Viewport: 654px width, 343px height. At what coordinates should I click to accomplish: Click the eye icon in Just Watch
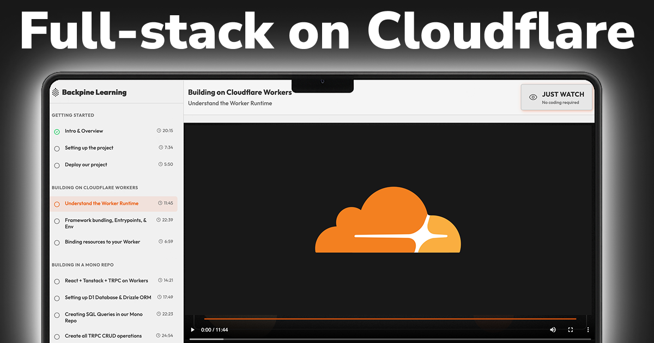click(x=533, y=97)
